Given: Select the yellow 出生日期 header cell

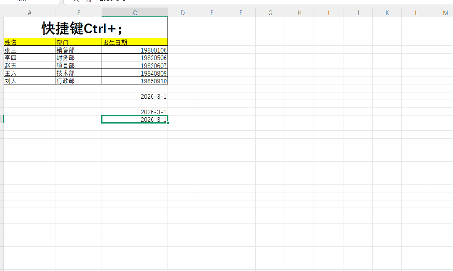Looking at the screenshot, I should tap(135, 42).
